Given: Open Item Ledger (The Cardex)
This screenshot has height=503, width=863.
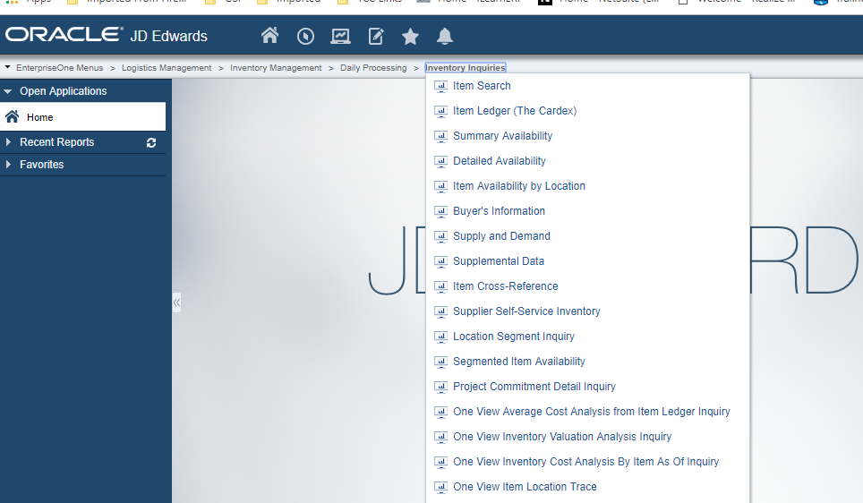Looking at the screenshot, I should point(514,111).
